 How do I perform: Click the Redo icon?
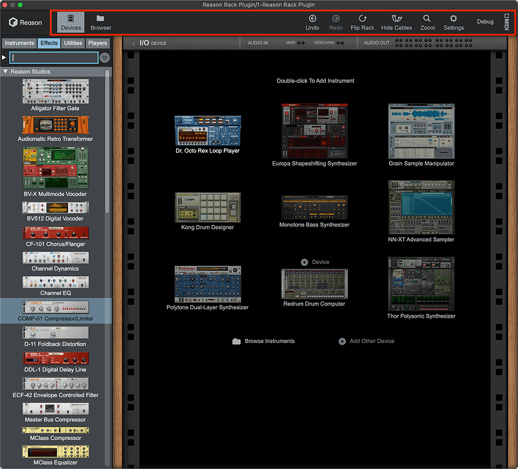[335, 19]
